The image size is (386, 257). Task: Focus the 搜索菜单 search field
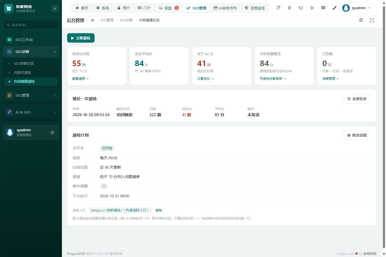coord(31,25)
